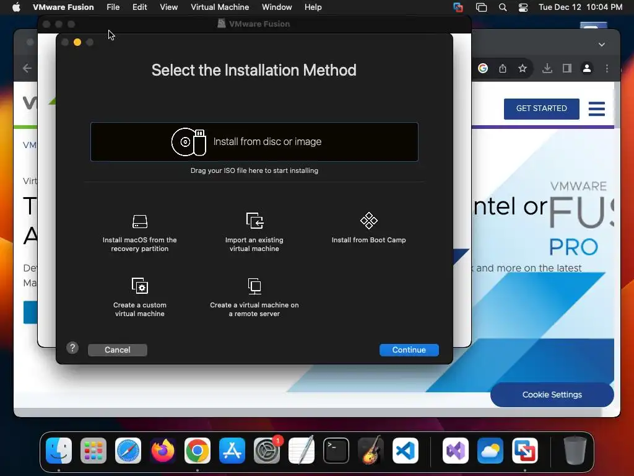Open Visual Studio from the Dock
This screenshot has height=476, width=634.
pyautogui.click(x=456, y=451)
